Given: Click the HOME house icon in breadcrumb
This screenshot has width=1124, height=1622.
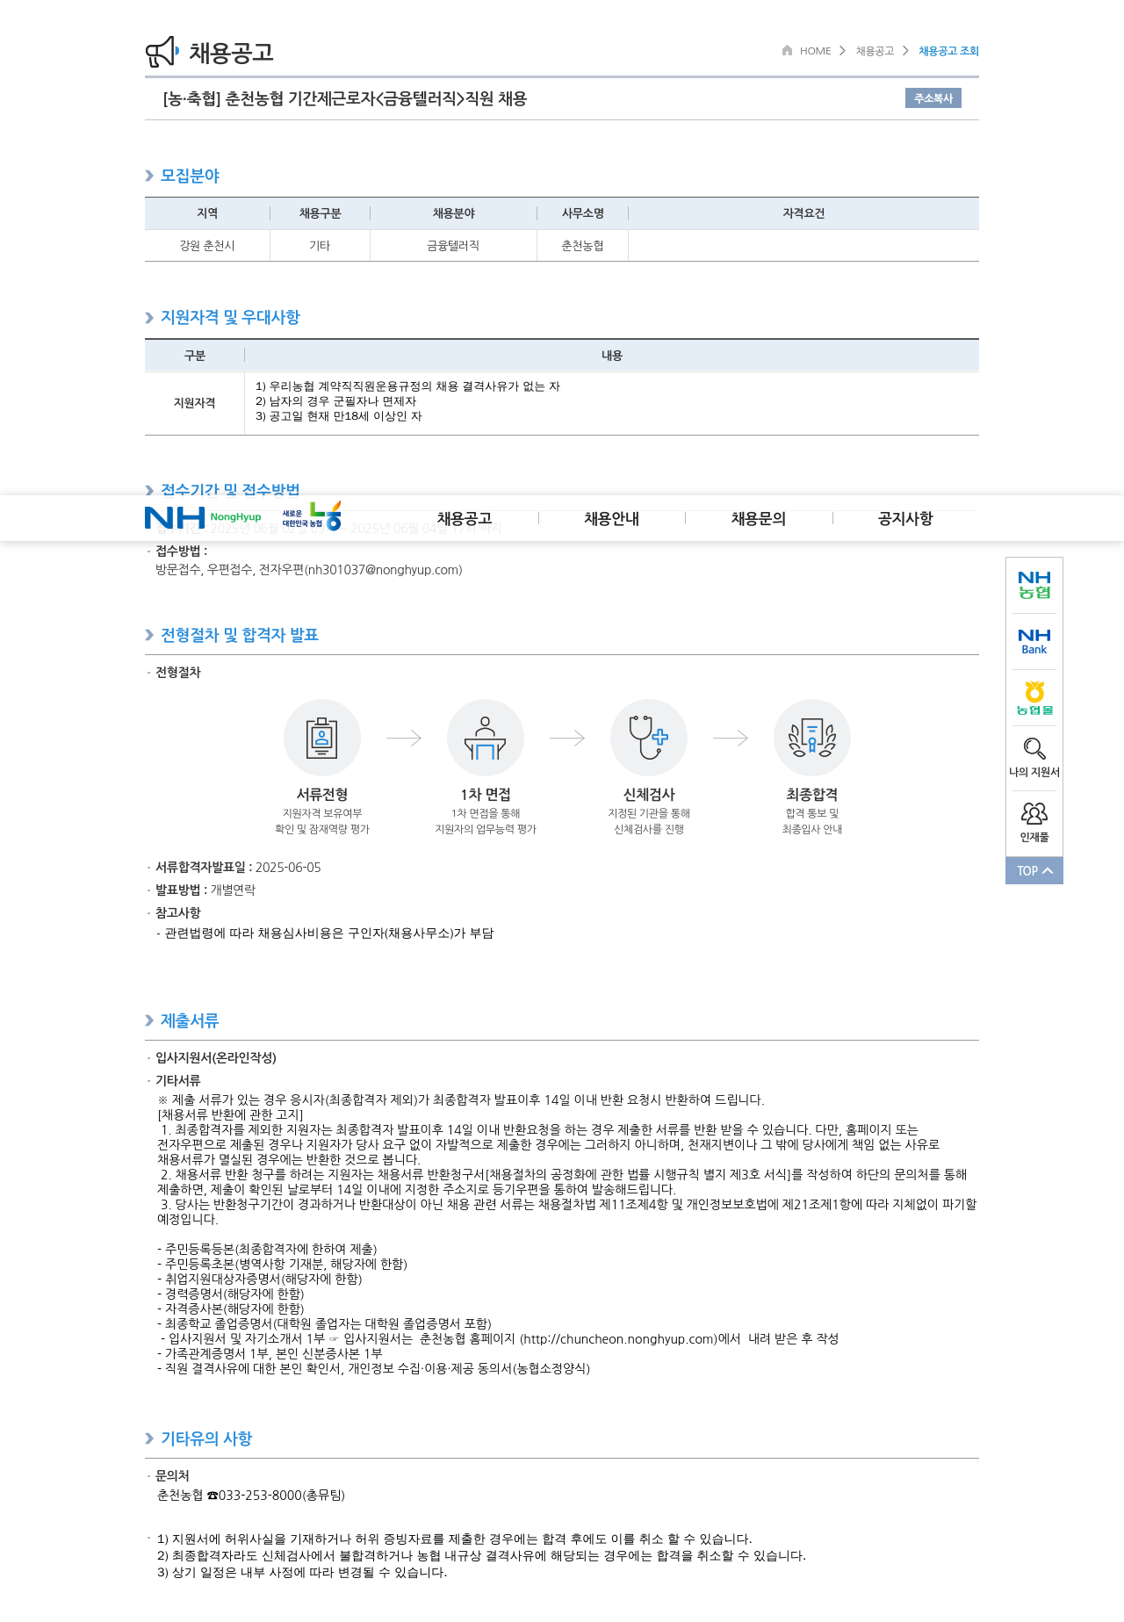Looking at the screenshot, I should point(788,50).
